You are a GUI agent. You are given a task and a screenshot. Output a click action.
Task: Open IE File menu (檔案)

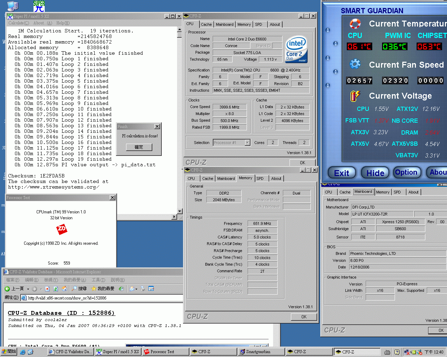click(13, 280)
